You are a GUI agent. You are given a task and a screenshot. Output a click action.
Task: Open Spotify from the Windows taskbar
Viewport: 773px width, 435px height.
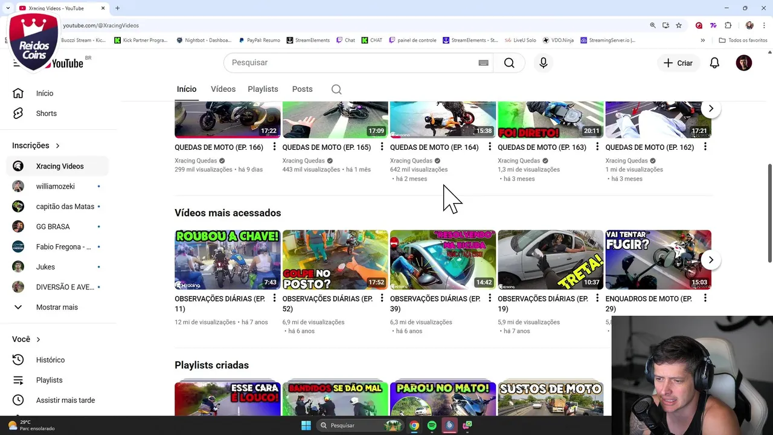tap(432, 425)
